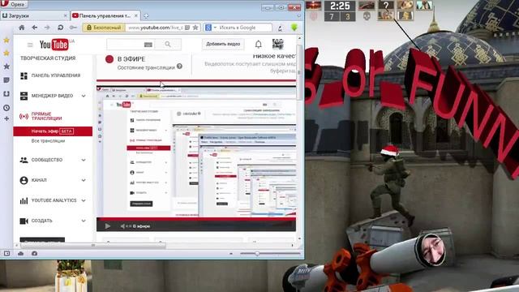Open the Создать menu item

41,221
